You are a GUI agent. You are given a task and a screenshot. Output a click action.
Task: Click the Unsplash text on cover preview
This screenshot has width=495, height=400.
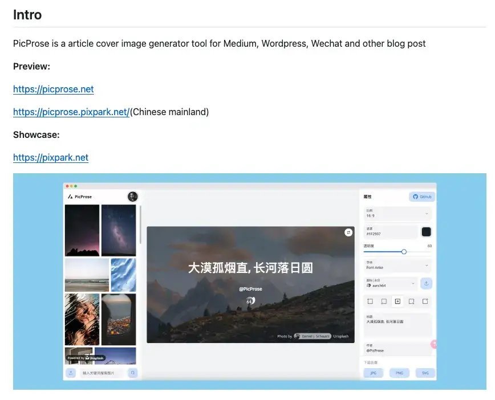(x=341, y=336)
